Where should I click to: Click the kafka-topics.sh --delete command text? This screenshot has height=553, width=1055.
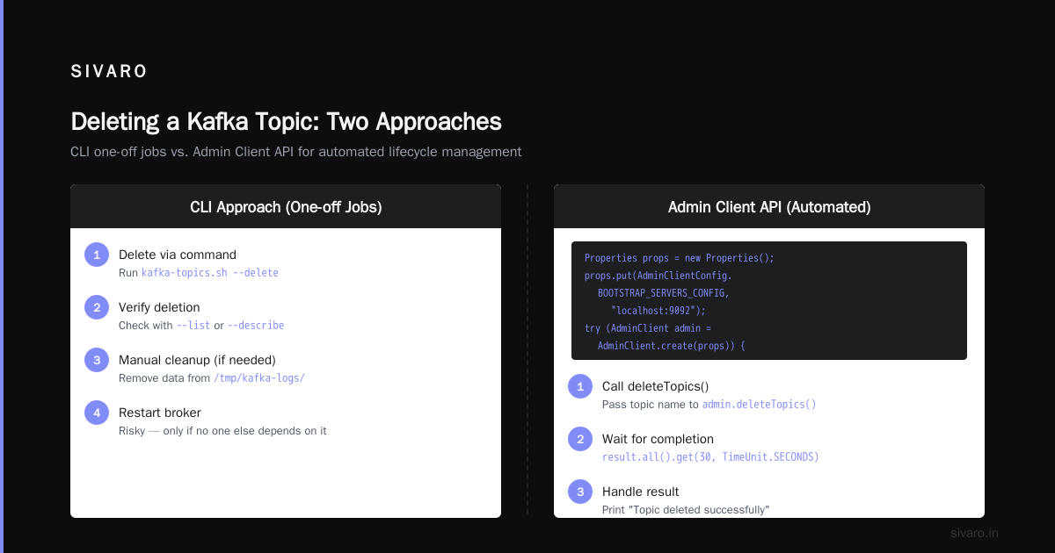click(x=210, y=273)
